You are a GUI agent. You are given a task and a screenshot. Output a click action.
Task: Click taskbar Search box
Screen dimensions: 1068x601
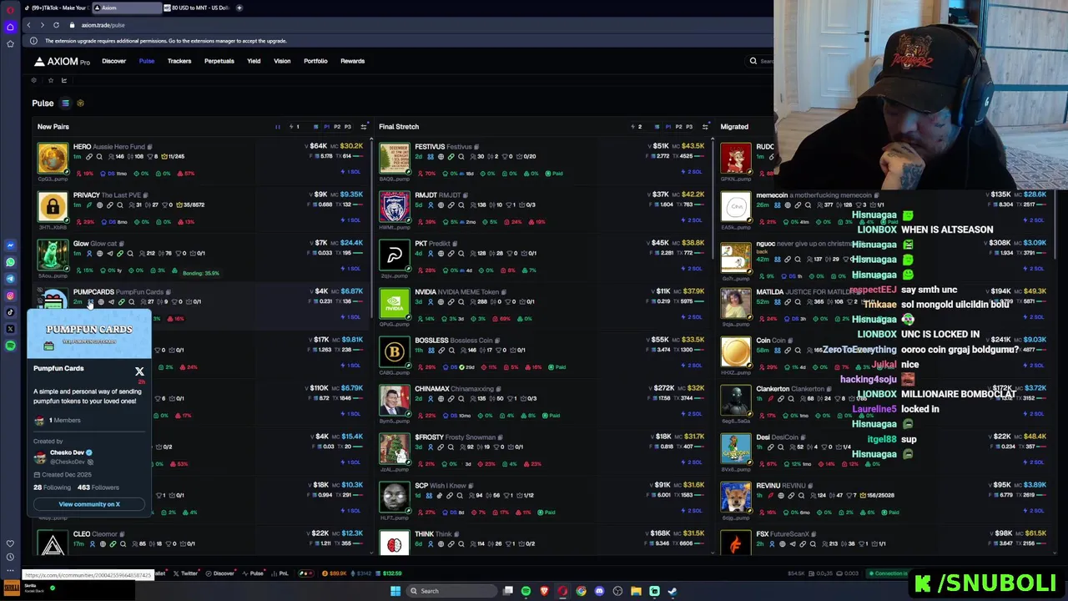451,591
